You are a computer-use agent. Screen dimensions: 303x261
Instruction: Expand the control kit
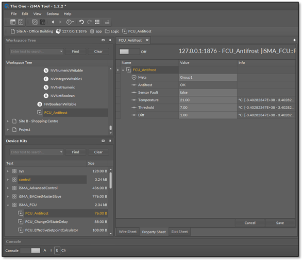pos(8,180)
